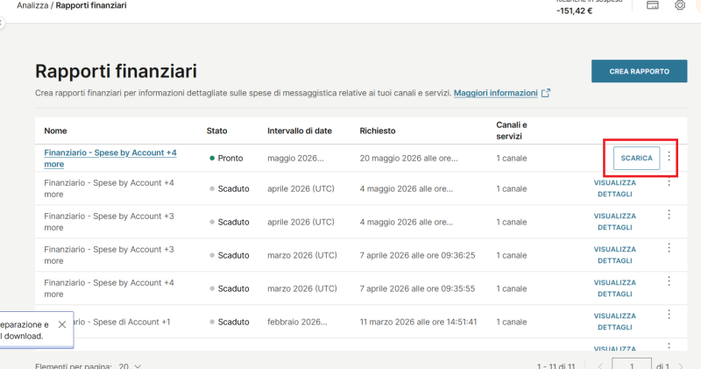Image resolution: width=701 pixels, height=369 pixels.
Task: Click the page number input field
Action: click(631, 364)
